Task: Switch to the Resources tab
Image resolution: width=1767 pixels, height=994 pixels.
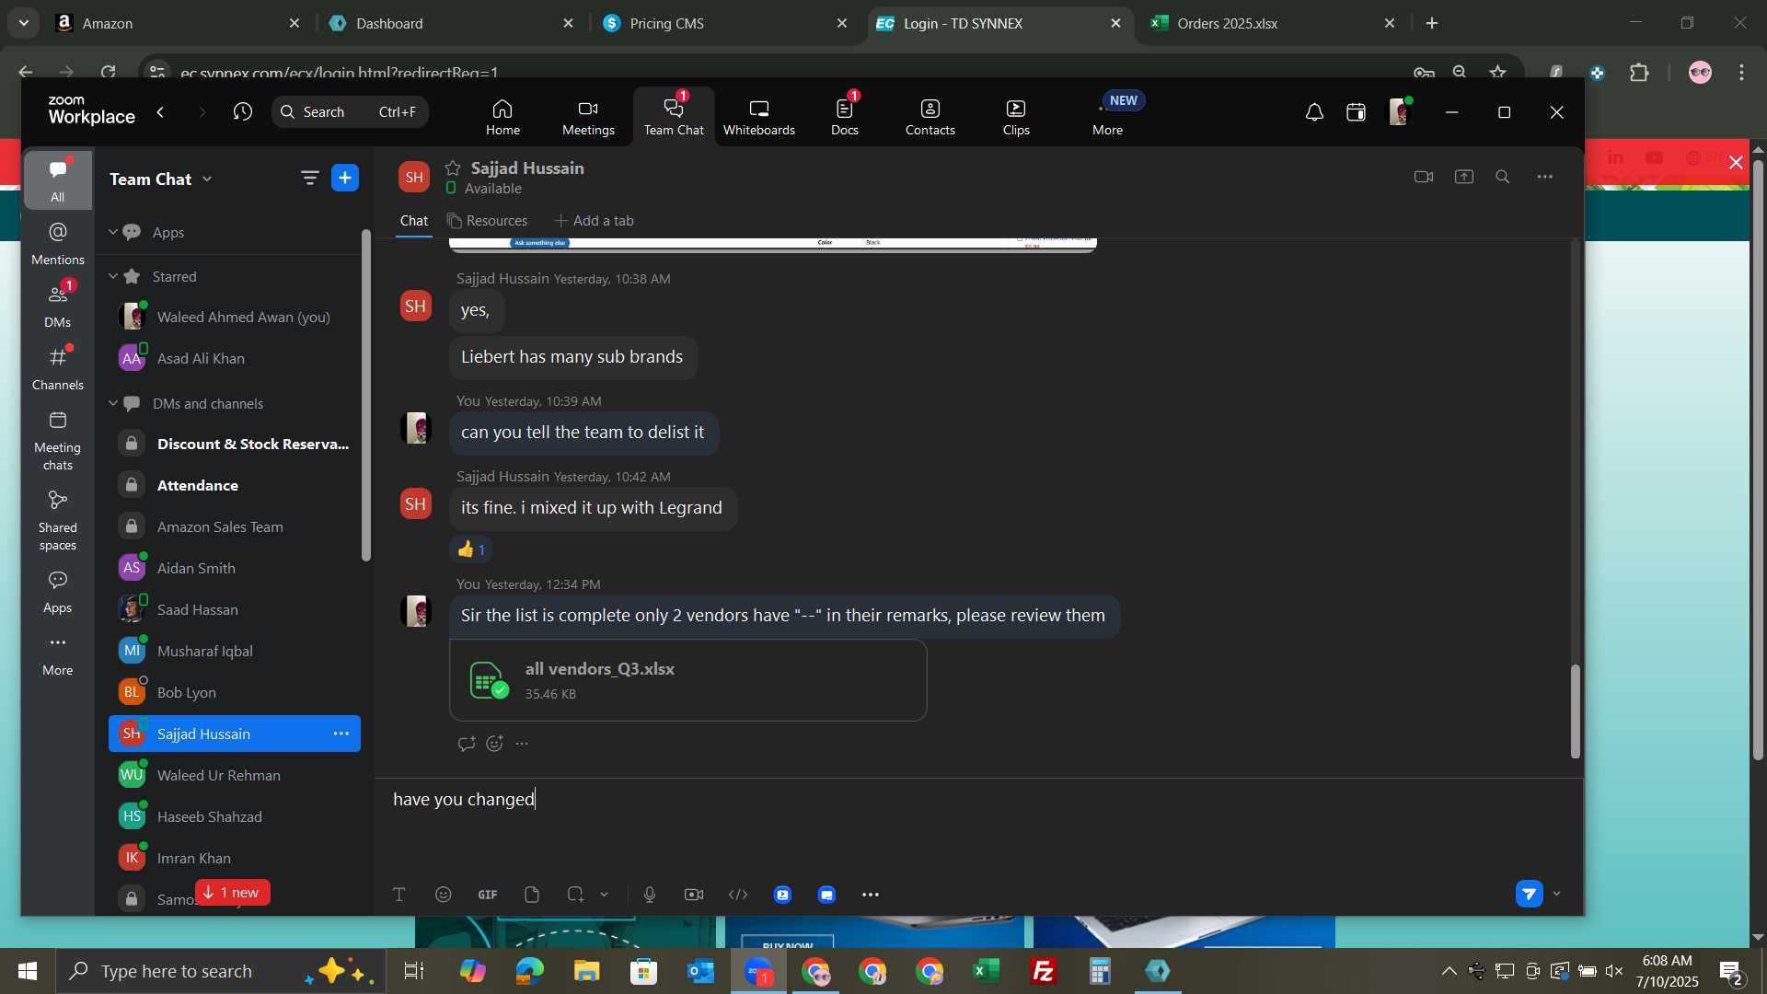Action: 487,221
